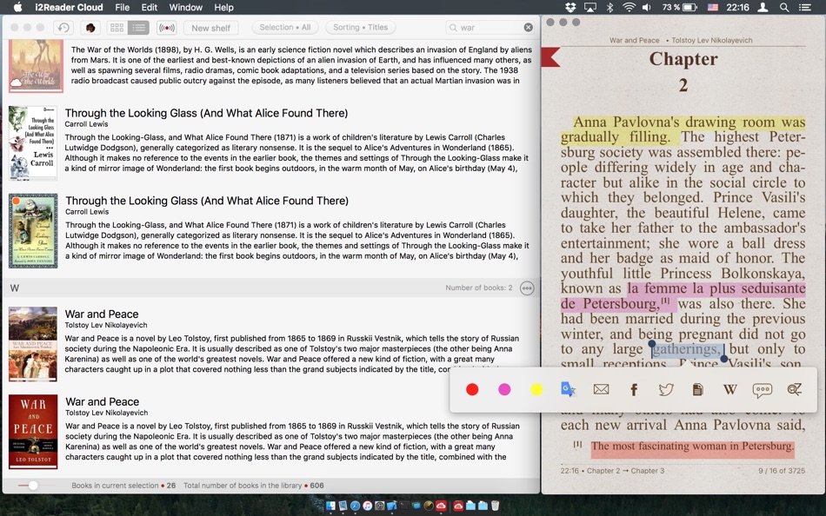Screen dimensions: 826x516
Task: Apply pink highlight to selected text
Action: point(504,389)
